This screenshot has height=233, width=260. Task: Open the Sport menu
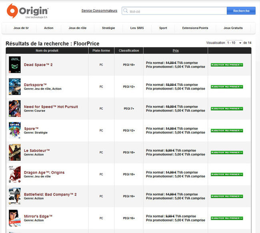[x=163, y=28]
